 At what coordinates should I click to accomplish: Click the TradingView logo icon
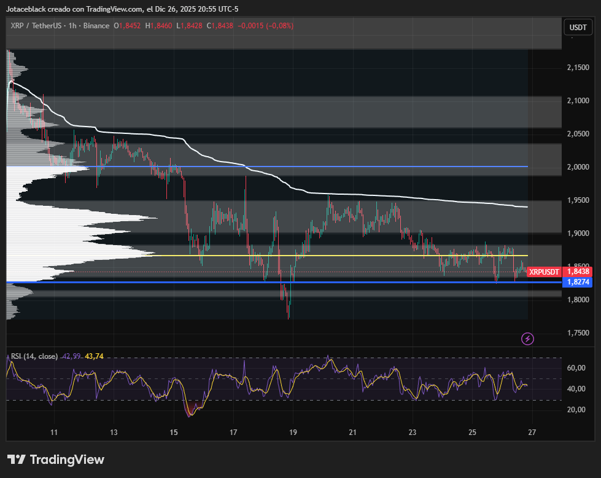(x=17, y=460)
